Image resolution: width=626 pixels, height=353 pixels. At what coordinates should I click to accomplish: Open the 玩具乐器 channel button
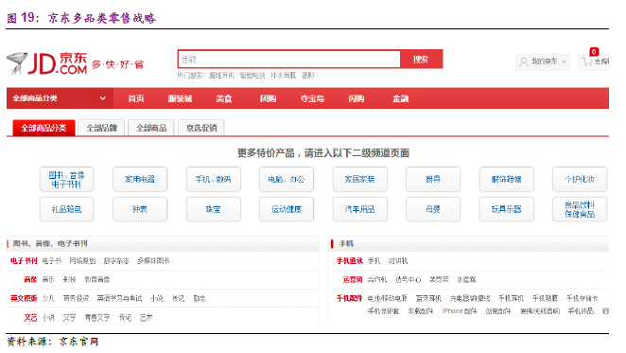tap(506, 209)
